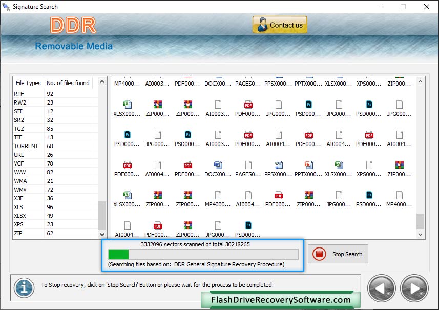The width and height of the screenshot is (439, 310).
Task: Click the count 96 next to XLS
Action: (x=50, y=207)
